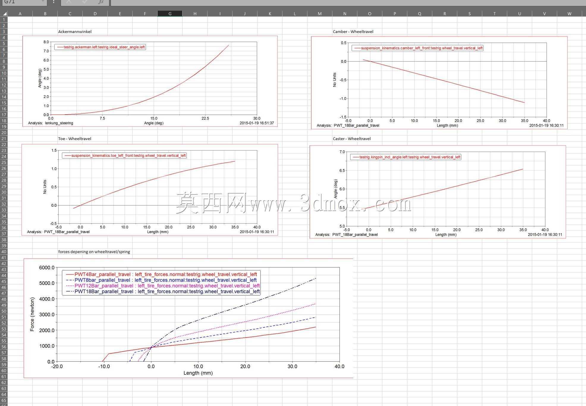Click 'Analysis: PWT_18Bar_parallel_travel' under toe chart
The width and height of the screenshot is (586, 406).
pyautogui.click(x=58, y=232)
